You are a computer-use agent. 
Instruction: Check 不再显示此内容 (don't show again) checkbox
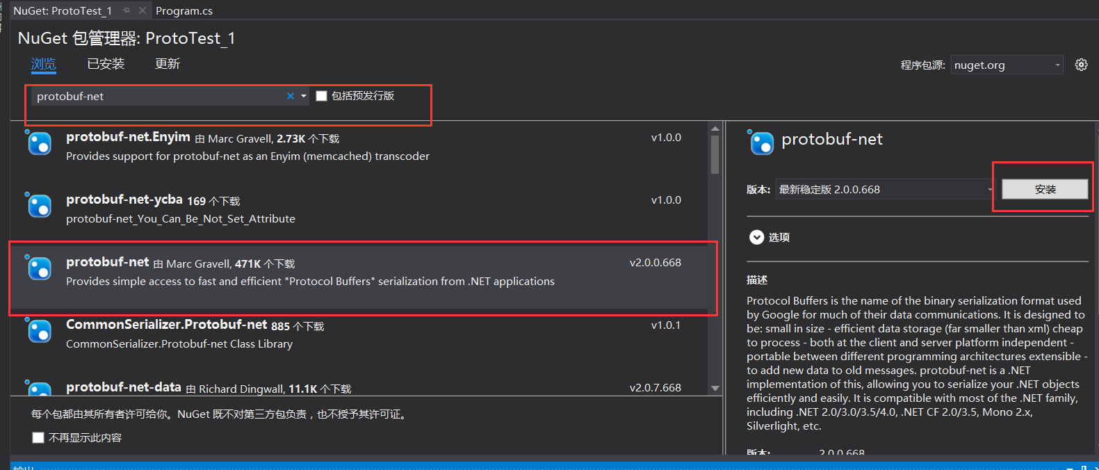38,437
